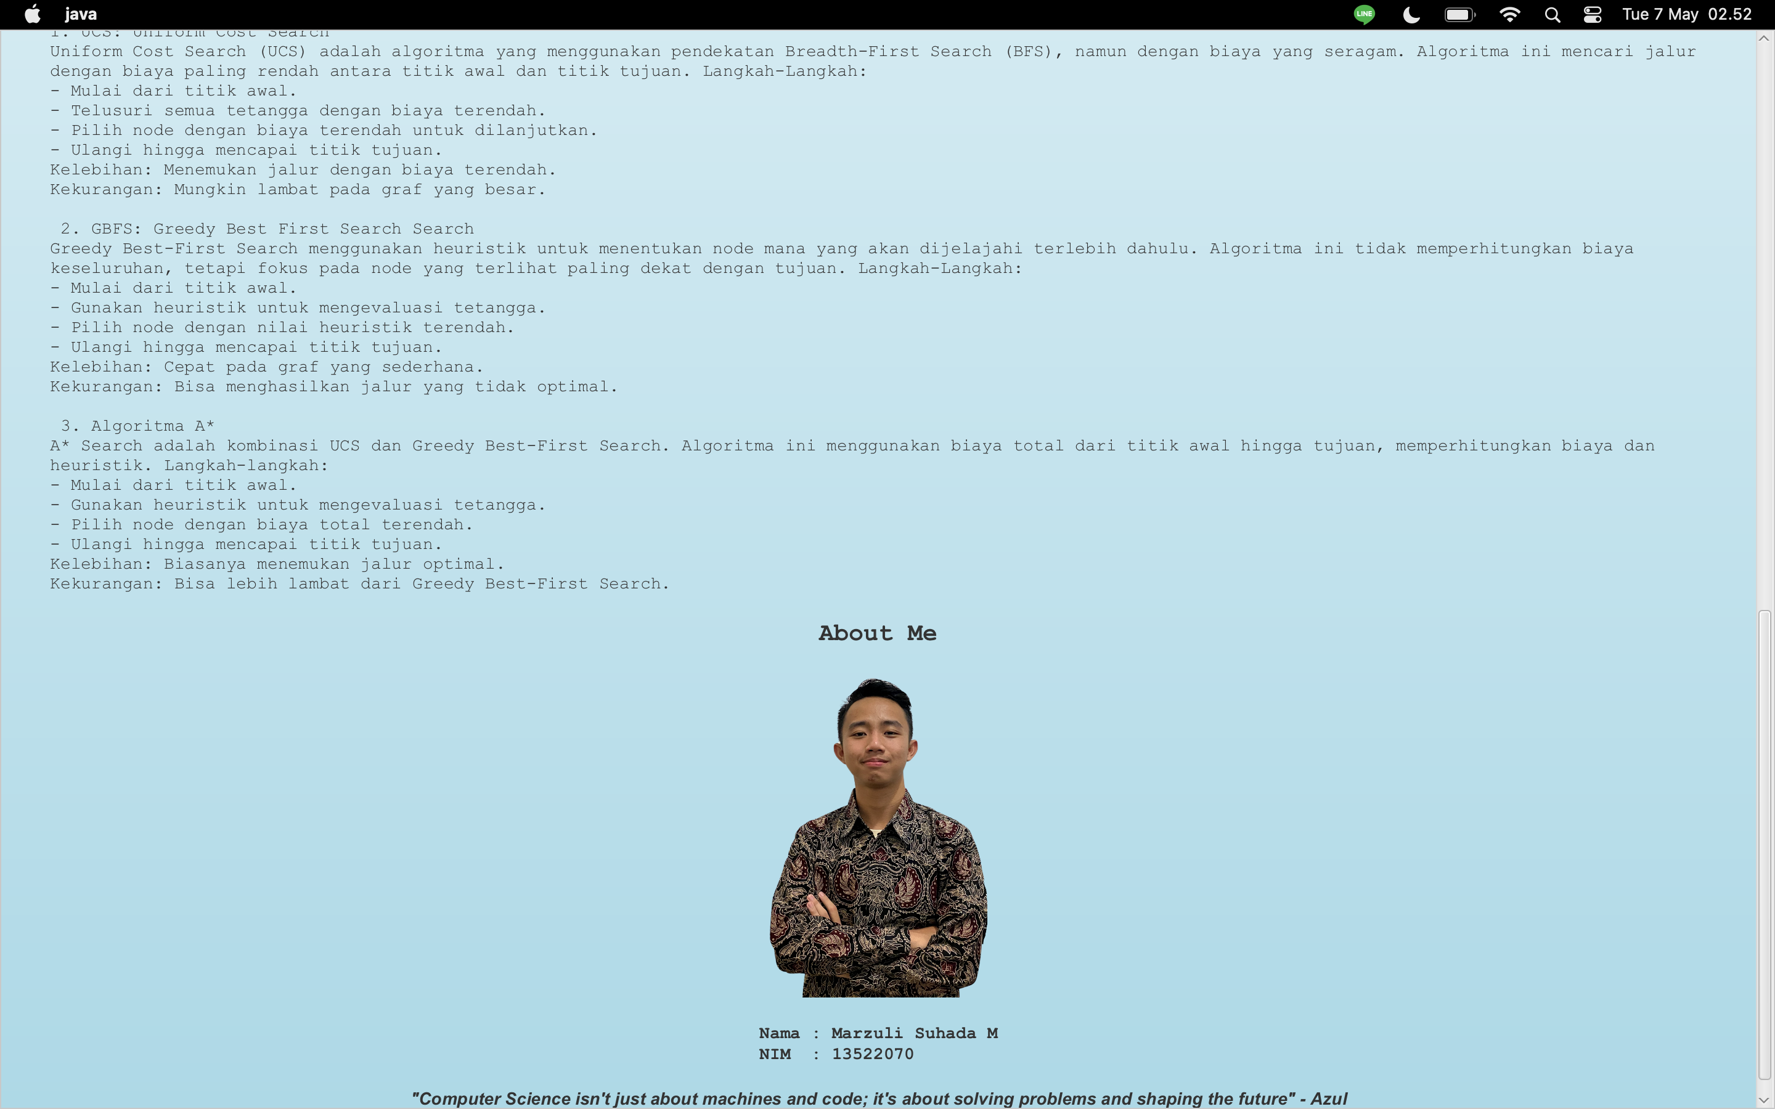This screenshot has width=1775, height=1109.
Task: Click the name Marzuli Suhada M
Action: 914,1033
